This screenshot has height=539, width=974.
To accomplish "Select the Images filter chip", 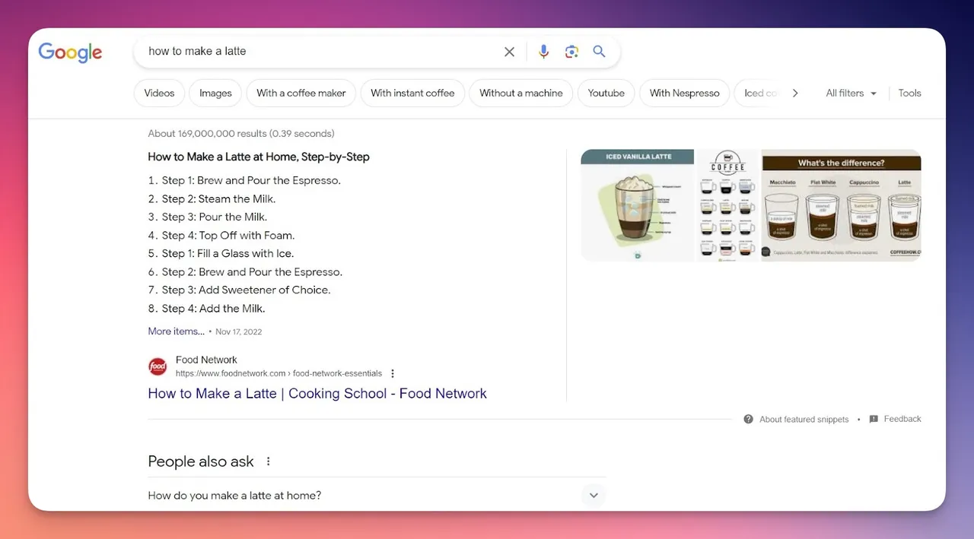I will pyautogui.click(x=215, y=93).
